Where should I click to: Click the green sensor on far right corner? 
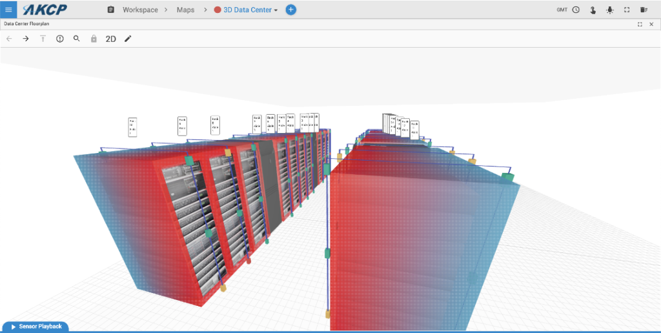pos(507,177)
